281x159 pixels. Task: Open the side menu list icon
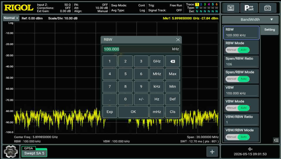pos(276,140)
